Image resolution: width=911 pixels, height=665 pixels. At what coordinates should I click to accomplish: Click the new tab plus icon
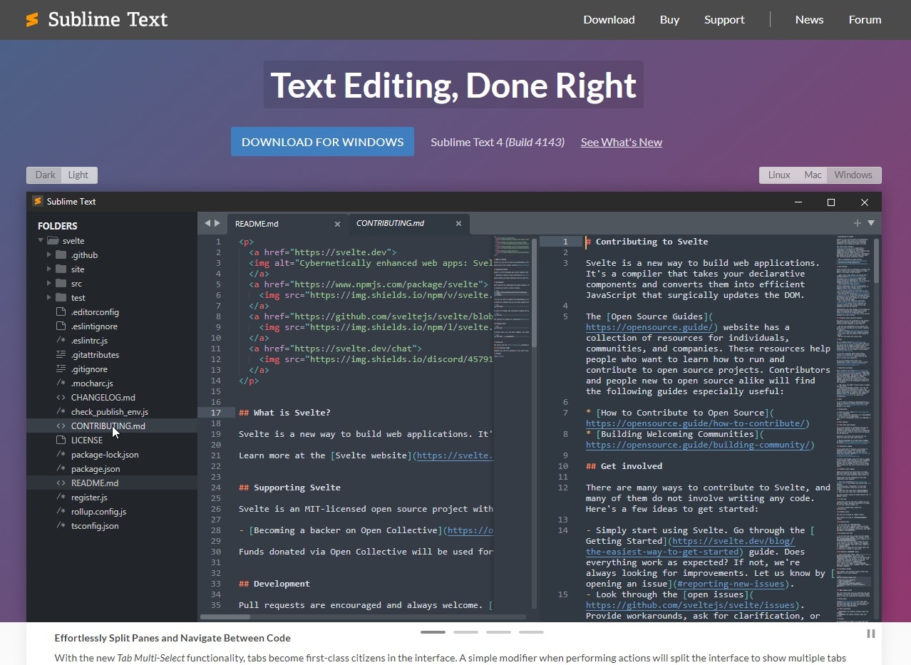coord(858,223)
